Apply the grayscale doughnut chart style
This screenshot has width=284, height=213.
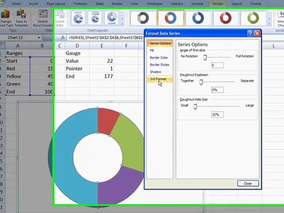coord(143,18)
